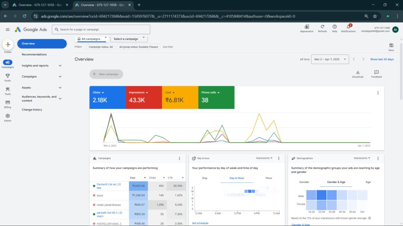403x226 pixels.
Task: Switch to the first browser tab
Action: tap(40, 5)
